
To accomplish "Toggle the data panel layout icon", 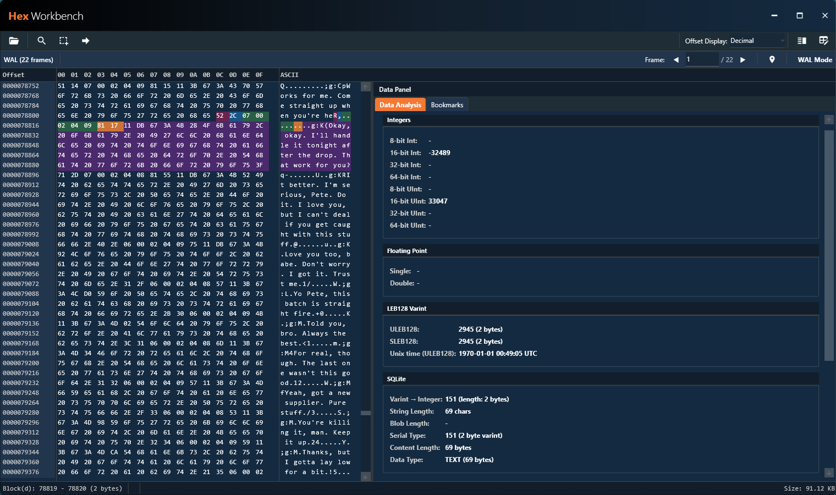I will 802,41.
